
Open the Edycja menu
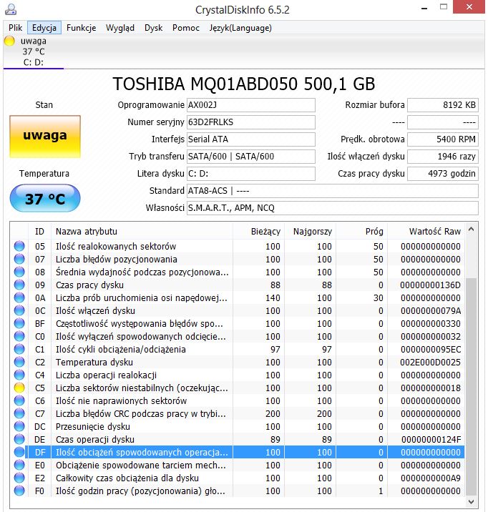click(x=44, y=28)
